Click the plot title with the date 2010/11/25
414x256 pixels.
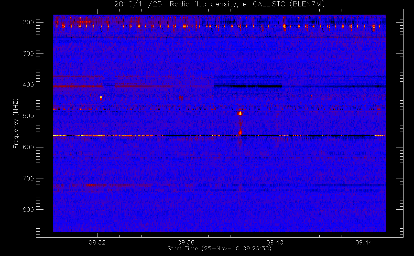pos(220,4)
